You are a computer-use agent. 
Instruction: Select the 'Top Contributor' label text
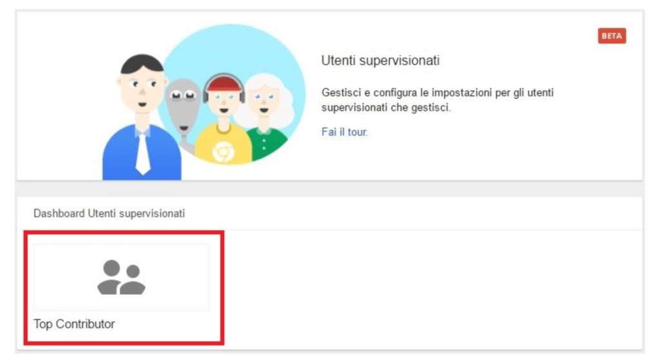tap(74, 324)
